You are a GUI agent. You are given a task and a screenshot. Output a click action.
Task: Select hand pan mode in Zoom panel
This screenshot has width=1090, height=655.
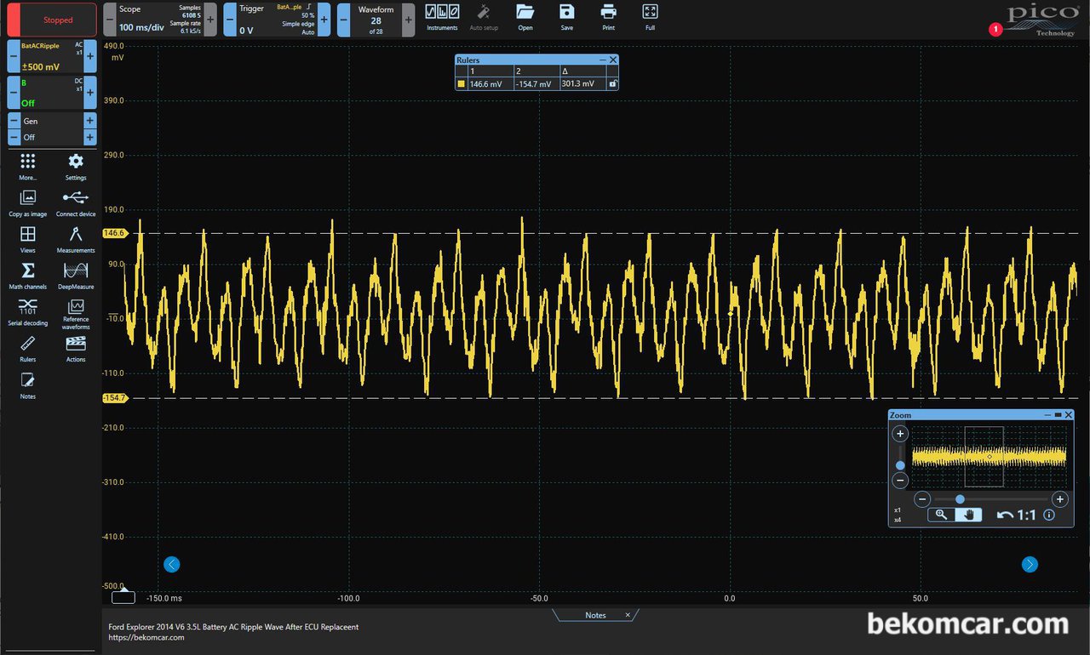(968, 515)
